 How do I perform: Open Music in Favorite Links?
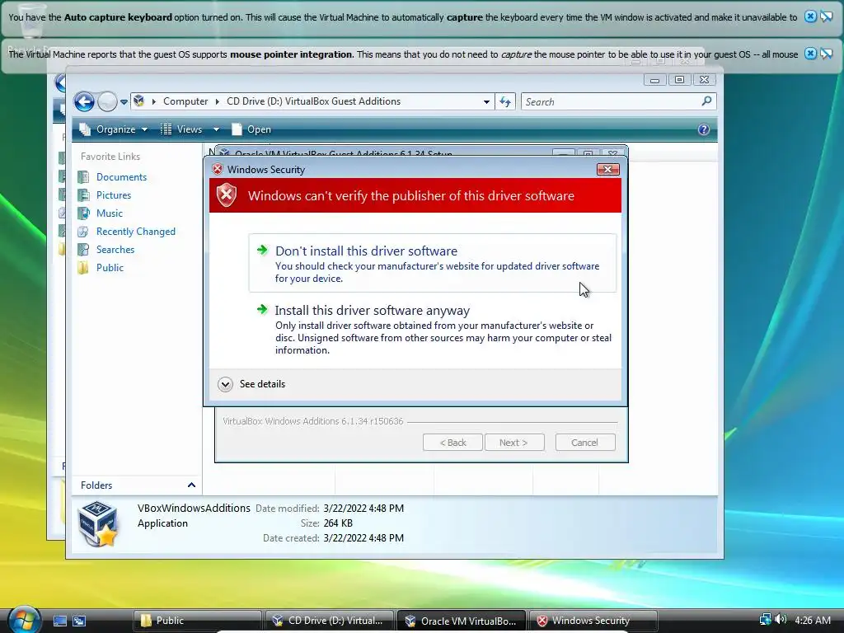pos(110,213)
